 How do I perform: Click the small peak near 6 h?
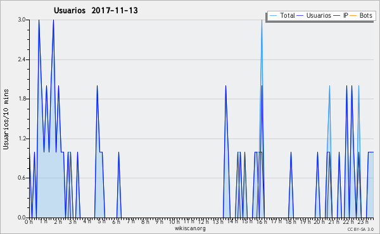119,152
